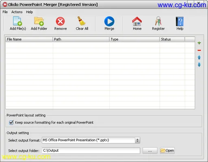Click the red minus icon beside list
The image size is (208, 162).
point(199,50)
